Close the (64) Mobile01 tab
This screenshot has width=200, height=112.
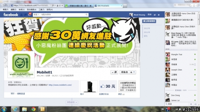pyautogui.click(x=122, y=6)
